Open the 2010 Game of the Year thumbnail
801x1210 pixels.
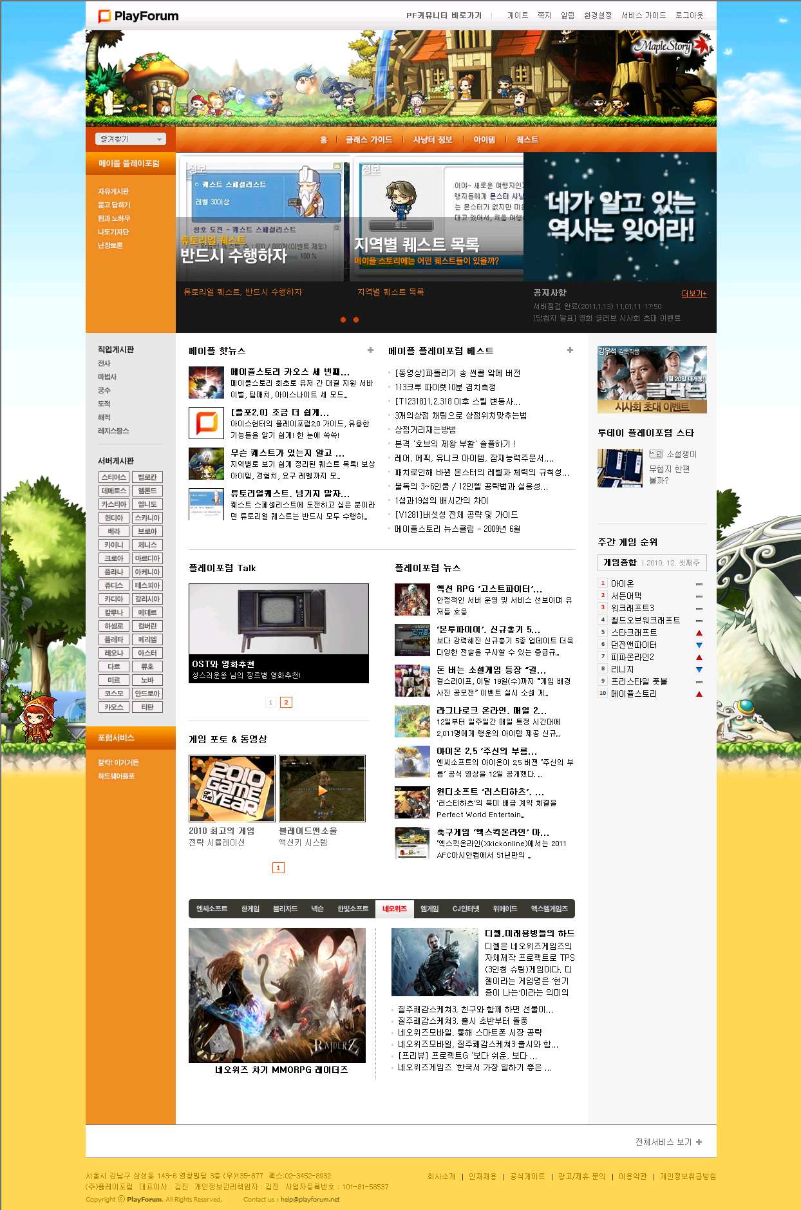[x=232, y=788]
